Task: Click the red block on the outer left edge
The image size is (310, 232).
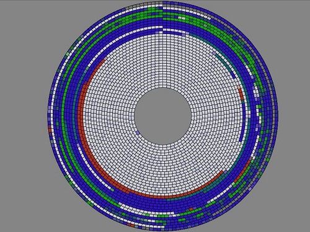Action: tap(50, 130)
